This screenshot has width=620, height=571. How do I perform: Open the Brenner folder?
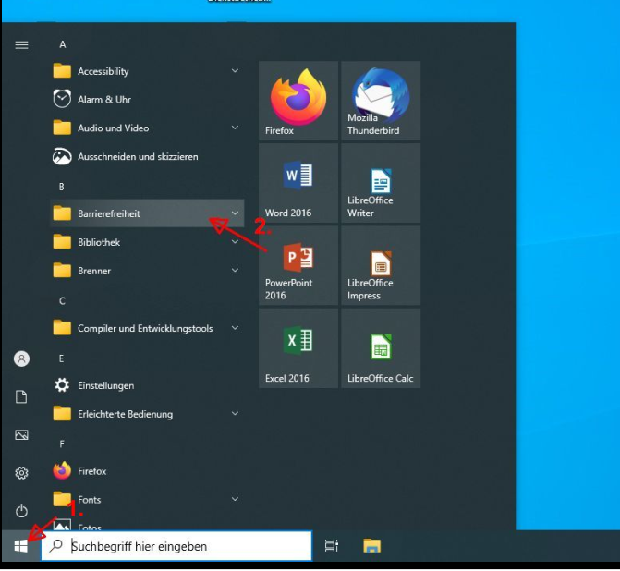(147, 271)
